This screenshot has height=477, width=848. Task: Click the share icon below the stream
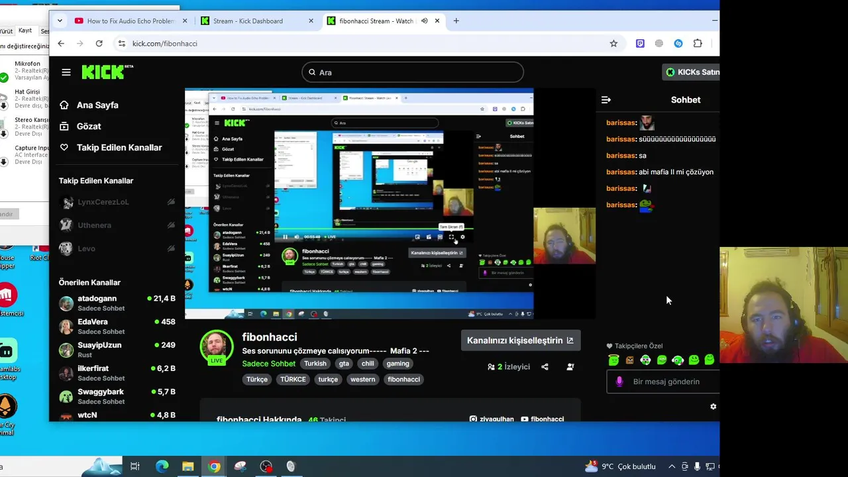(545, 366)
